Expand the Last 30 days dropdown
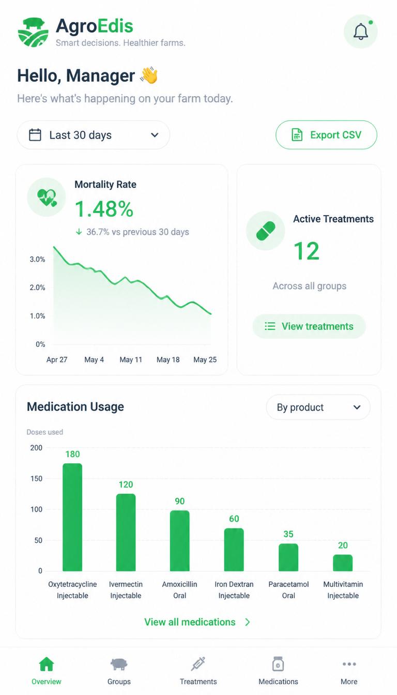 94,135
